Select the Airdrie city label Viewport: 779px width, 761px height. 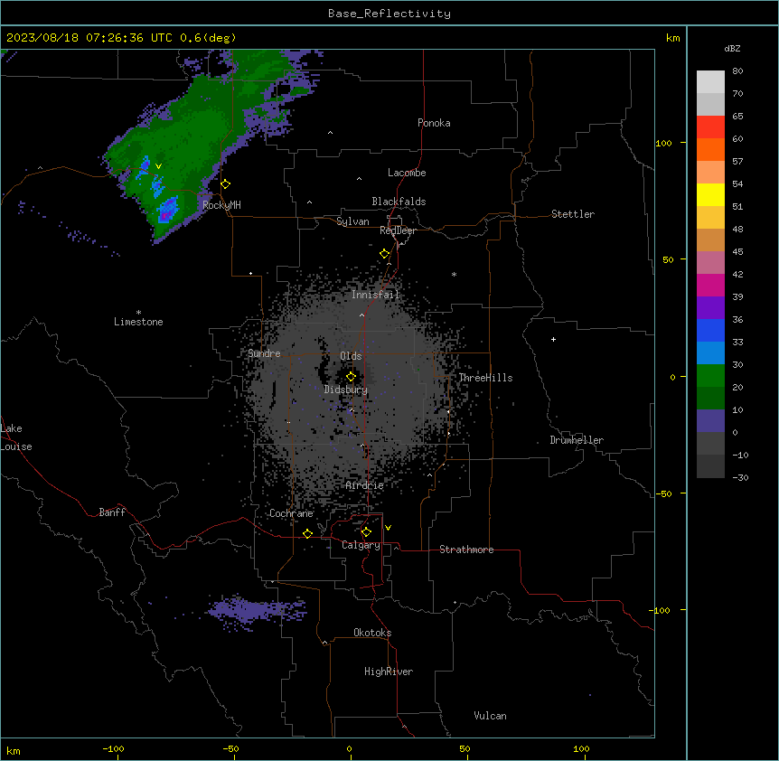[365, 485]
